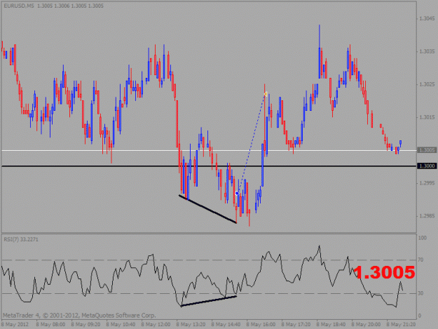Image resolution: width=438 pixels, height=329 pixels.
Task: Select the white horizontal line at 1.3005
Action: tap(209, 150)
